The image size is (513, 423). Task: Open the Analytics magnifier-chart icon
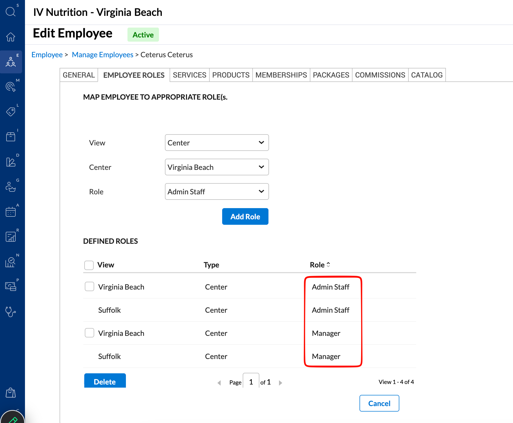point(11,262)
